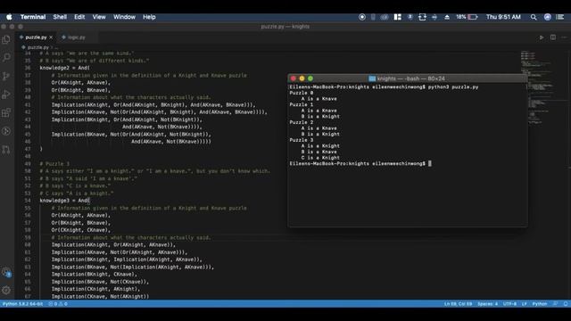Open Notification Center list icon

point(560,17)
